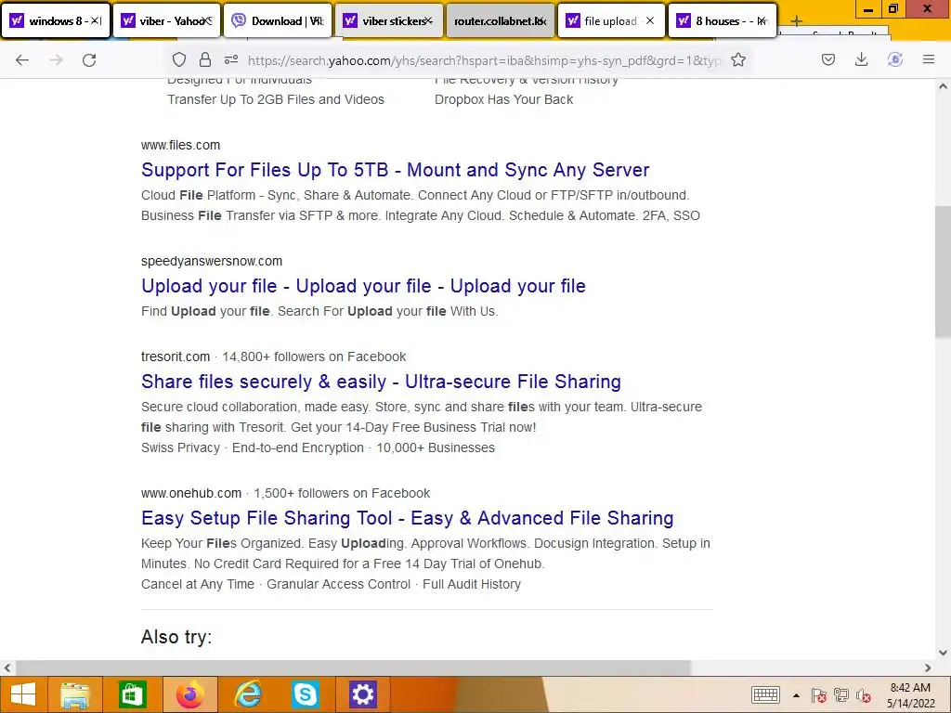Click the 'Full Audit History' text

click(x=471, y=584)
